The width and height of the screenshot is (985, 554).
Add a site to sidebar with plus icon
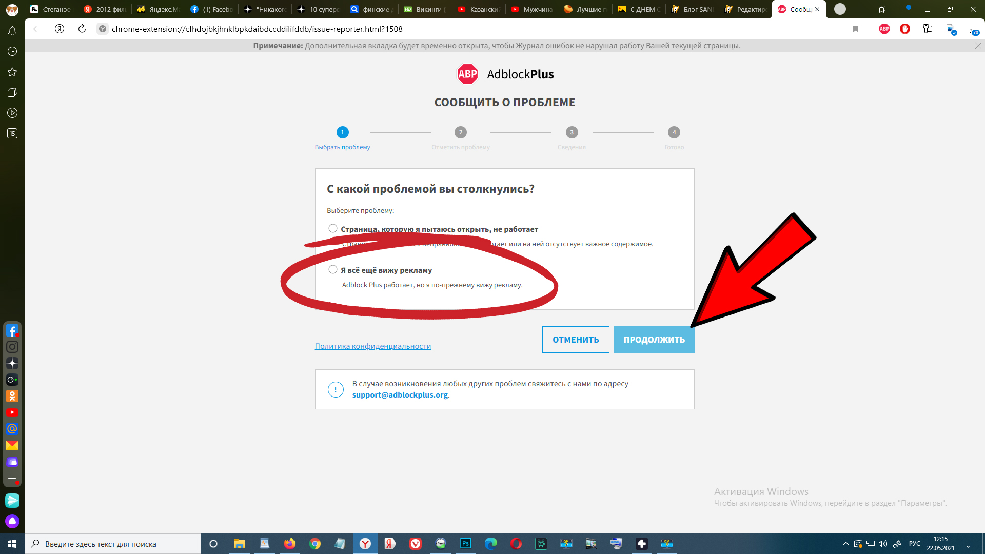click(12, 479)
